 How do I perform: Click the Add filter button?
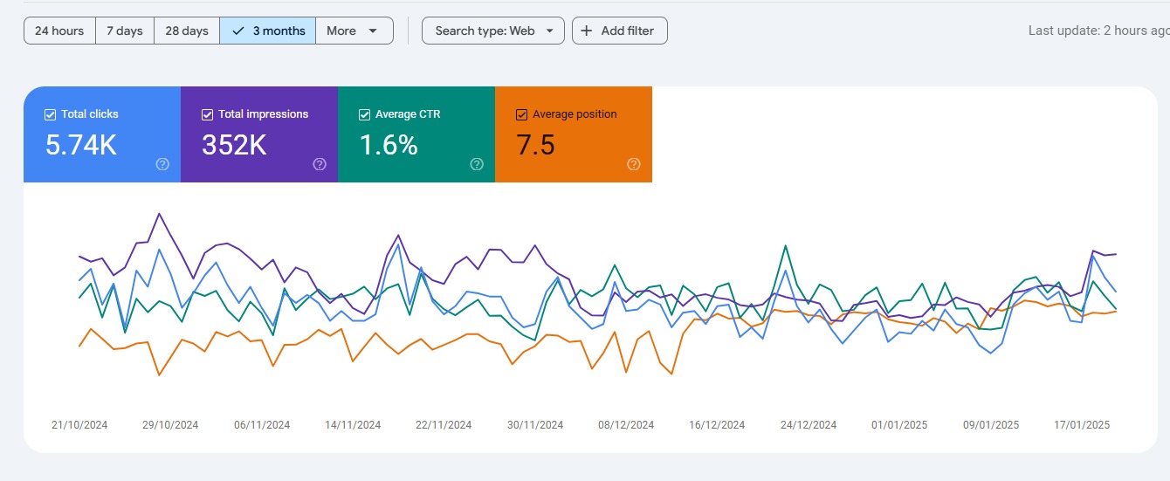coord(620,31)
